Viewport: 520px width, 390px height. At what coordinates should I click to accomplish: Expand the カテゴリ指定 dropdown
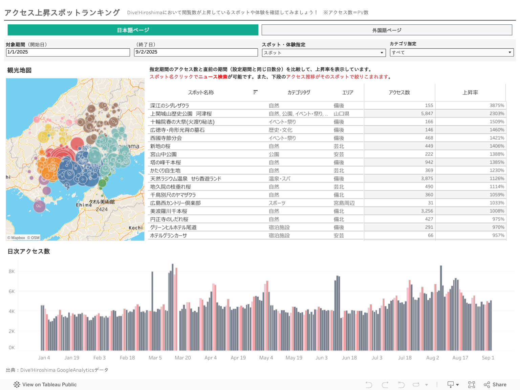pos(452,52)
